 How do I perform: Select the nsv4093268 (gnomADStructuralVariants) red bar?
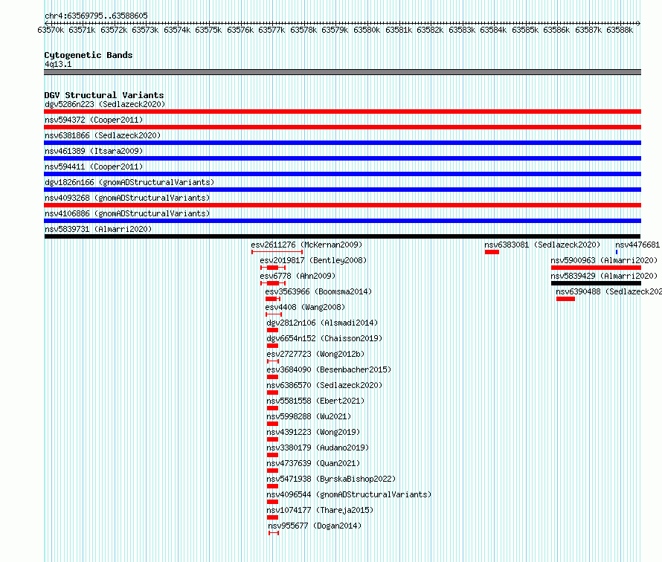pos(342,205)
